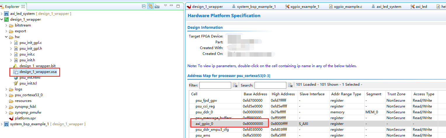The height and width of the screenshot is (138, 446).
Task: Sort table by High Address column
Action: (283, 94)
